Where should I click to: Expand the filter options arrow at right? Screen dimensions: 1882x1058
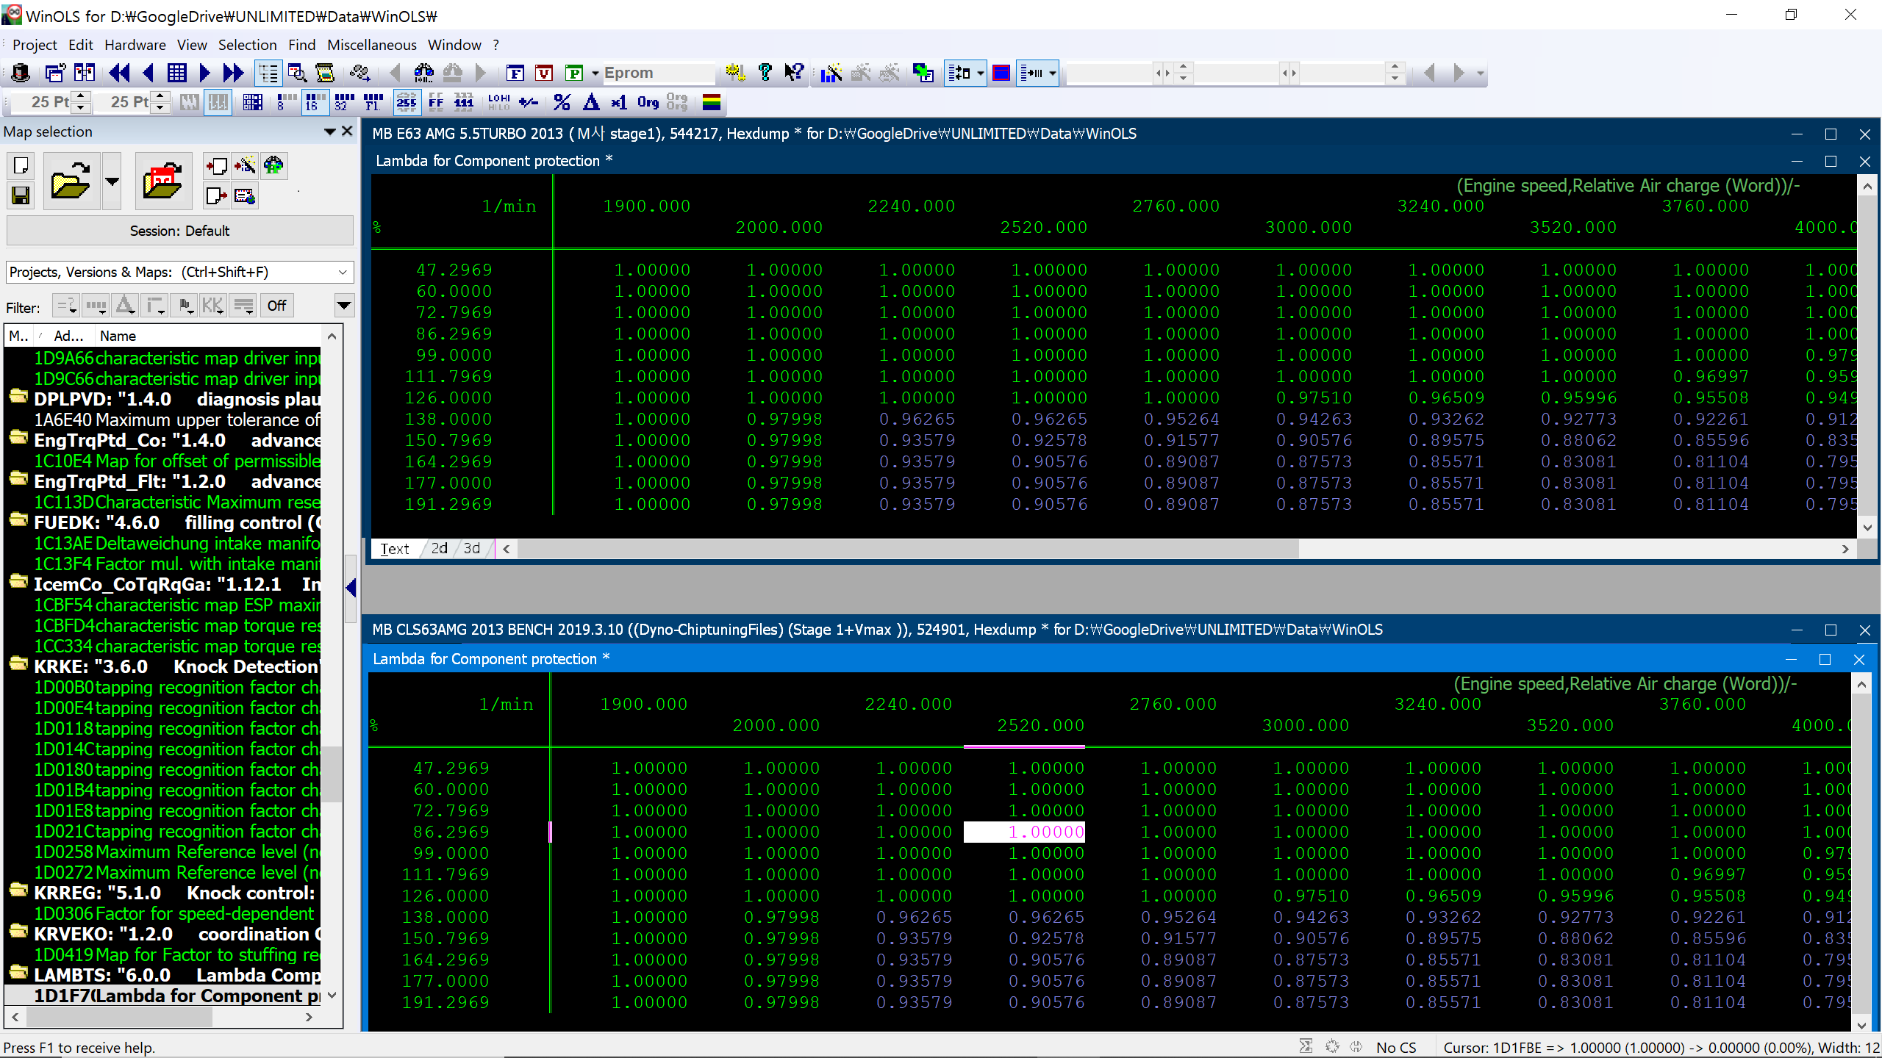pos(343,306)
